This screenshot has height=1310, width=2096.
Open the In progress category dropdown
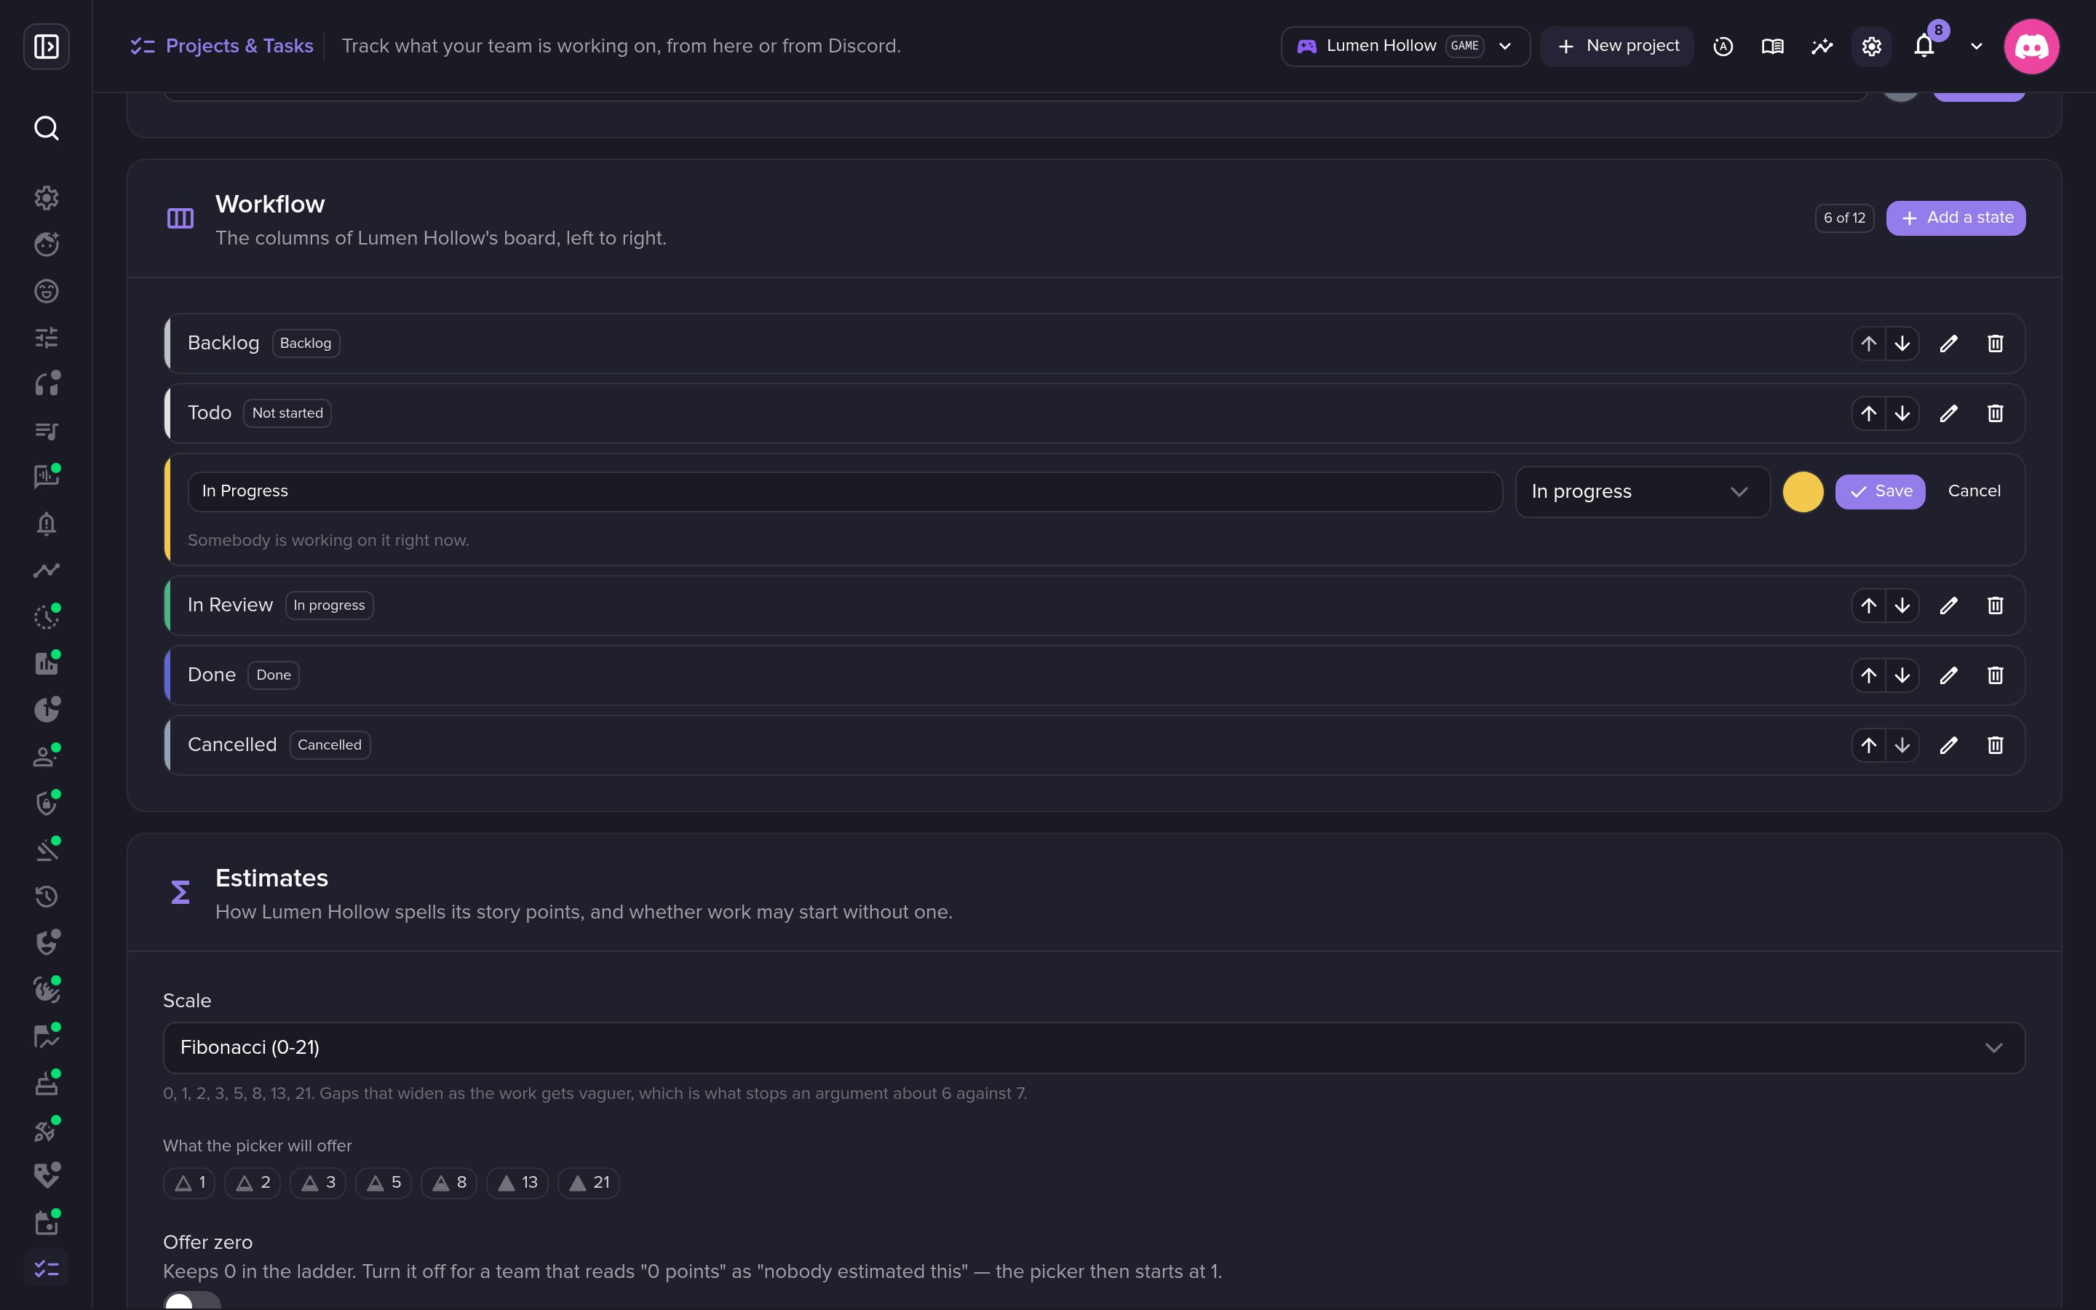point(1642,492)
